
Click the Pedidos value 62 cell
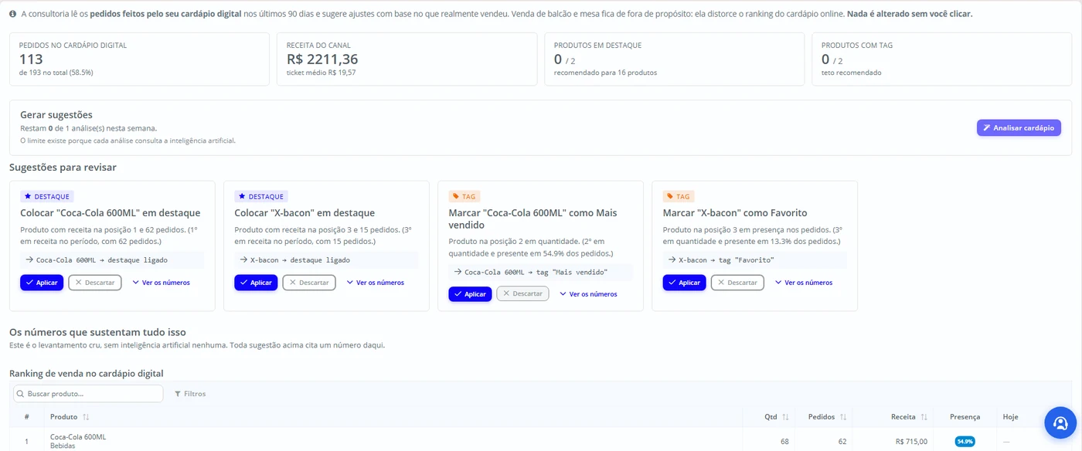842,442
